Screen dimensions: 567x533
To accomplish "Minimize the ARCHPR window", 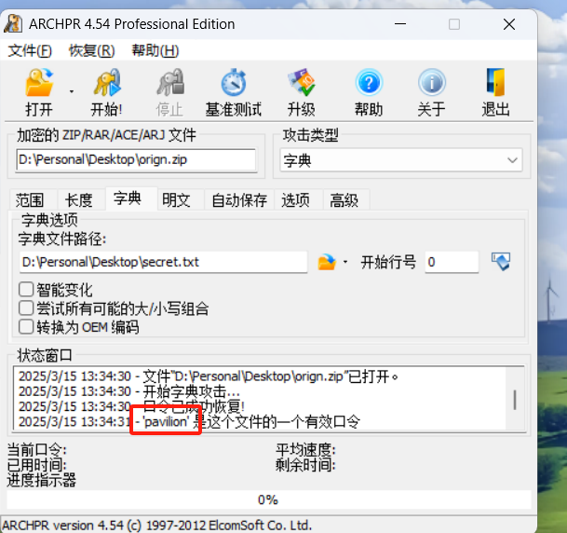I will pyautogui.click(x=400, y=24).
